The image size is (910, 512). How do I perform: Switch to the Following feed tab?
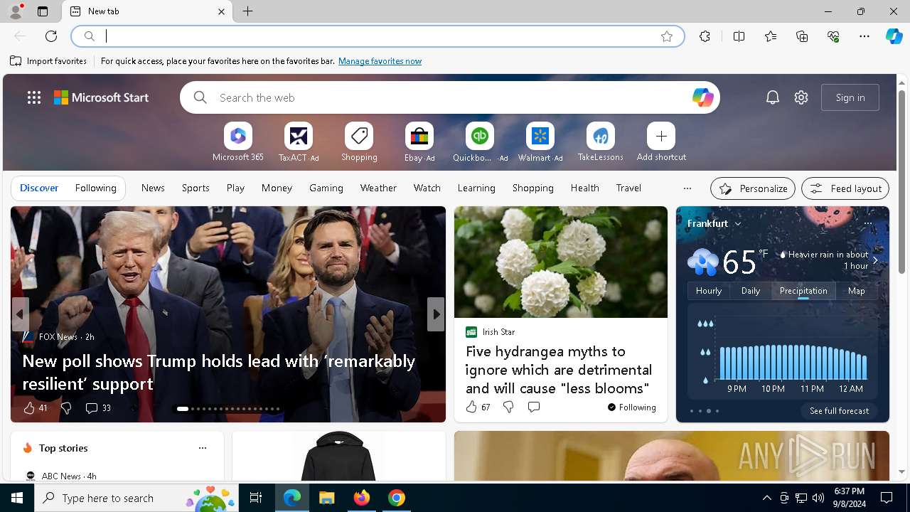pos(95,188)
